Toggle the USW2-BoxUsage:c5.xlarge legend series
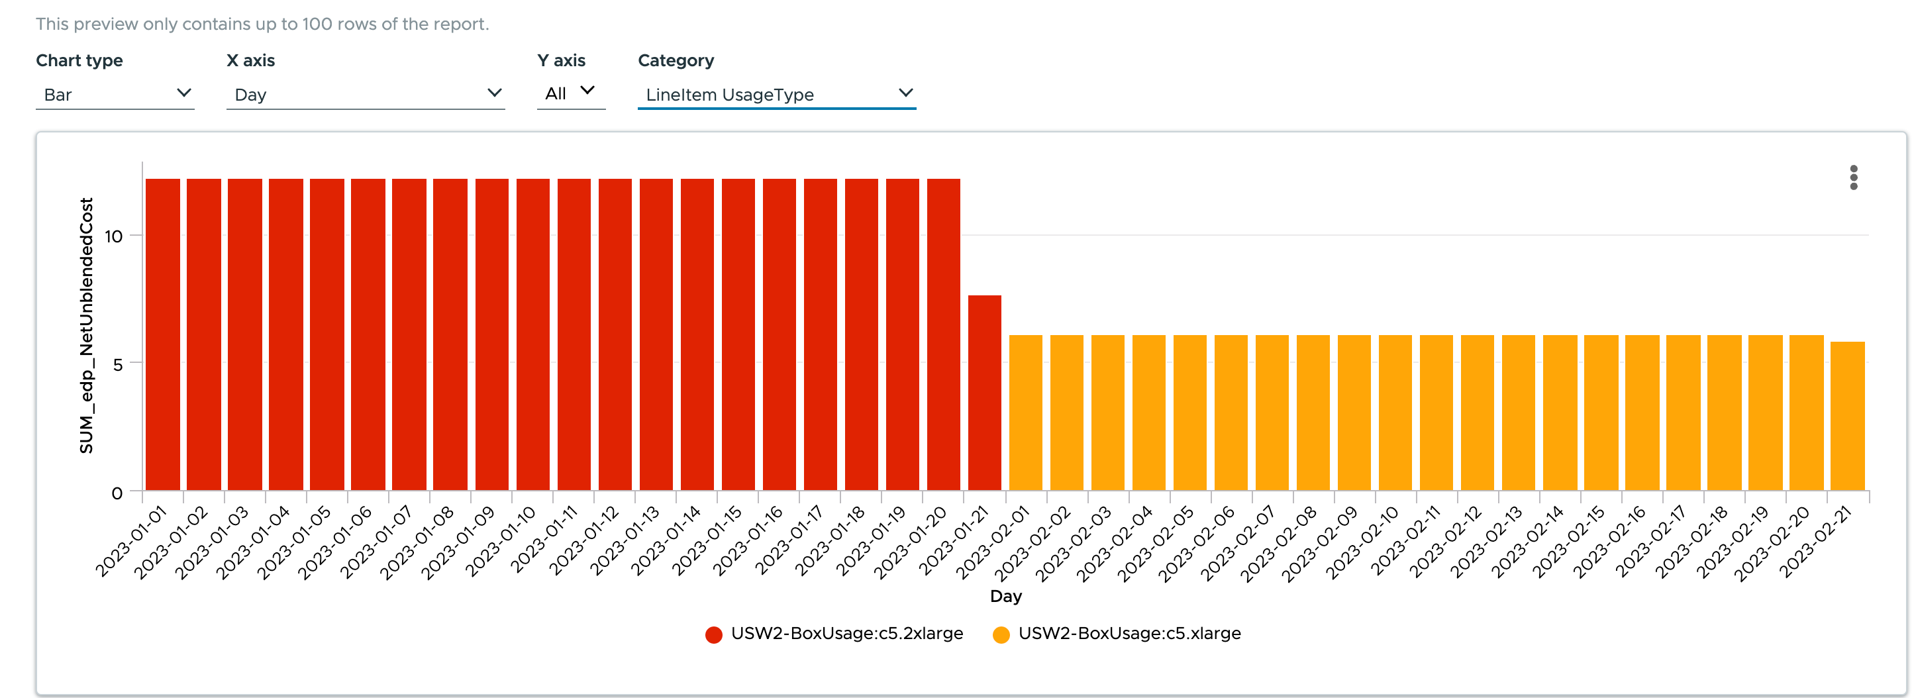The image size is (1914, 698). [x=1116, y=633]
